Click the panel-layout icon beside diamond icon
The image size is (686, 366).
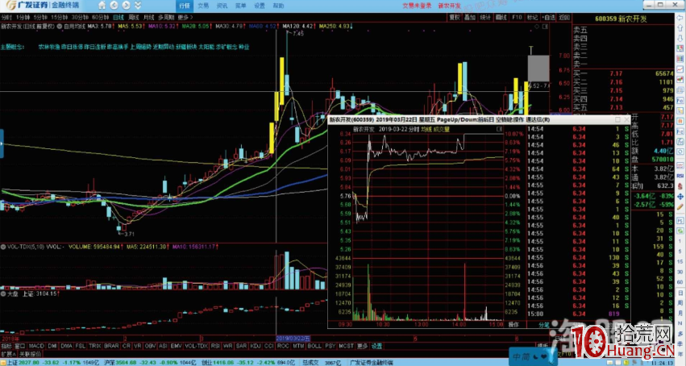point(545,27)
